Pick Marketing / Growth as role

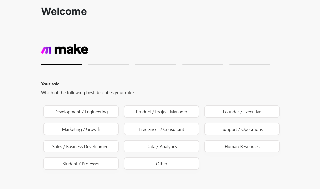(x=81, y=129)
